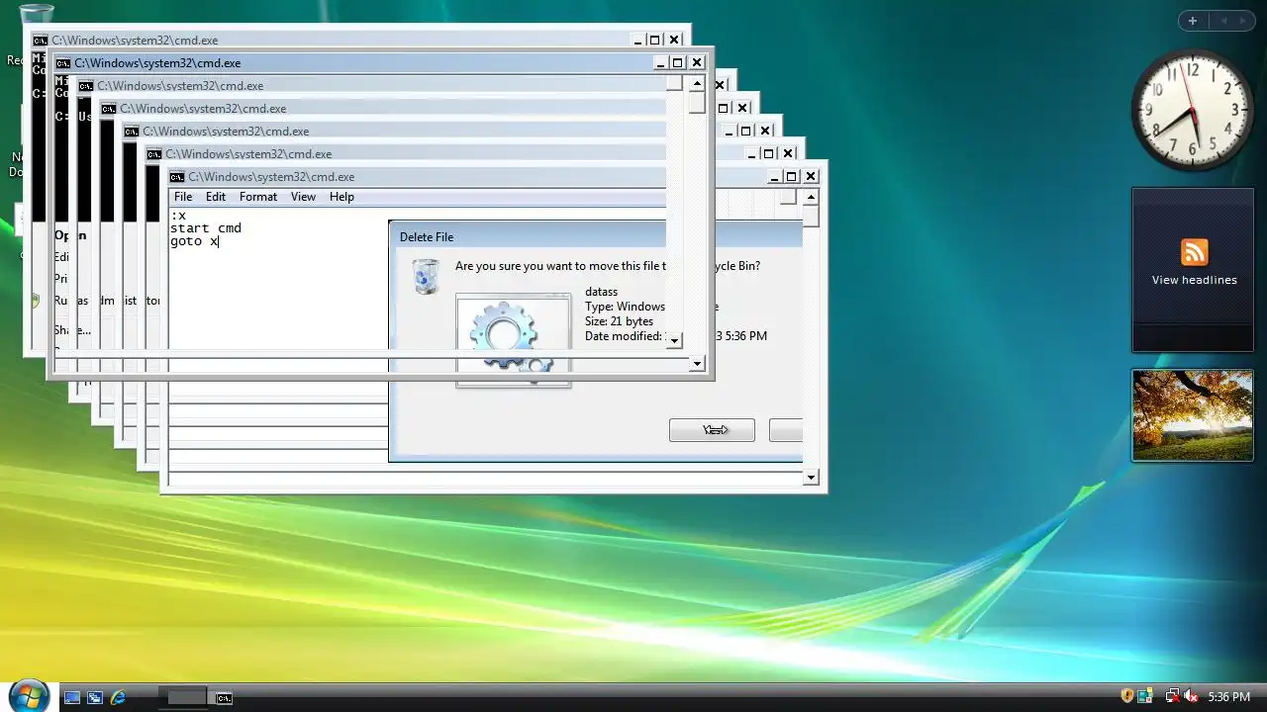This screenshot has height=712, width=1267.
Task: Click the front window's scrollbar down arrow
Action: coord(811,478)
